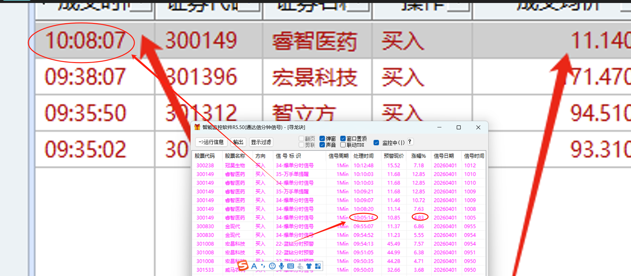The width and height of the screenshot is (631, 276).
Task: Click the 10:05:14 processing time cell
Action: pyautogui.click(x=363, y=218)
